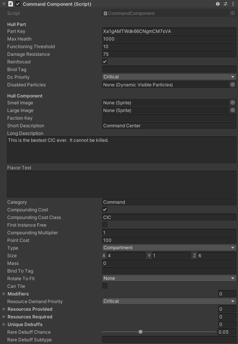Click the Script field object picker icon
238x344 pixels.
[233, 13]
